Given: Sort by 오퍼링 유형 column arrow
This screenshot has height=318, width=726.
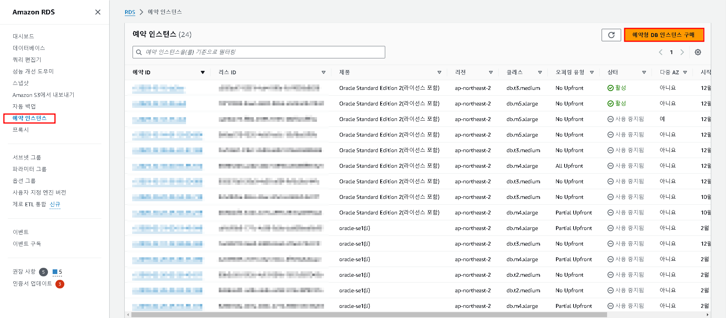Looking at the screenshot, I should 592,72.
